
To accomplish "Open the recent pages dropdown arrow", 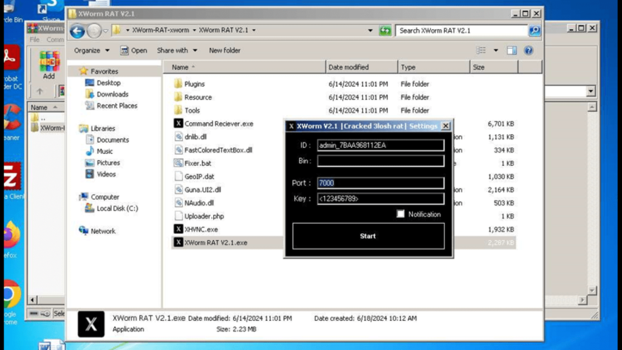I will [106, 31].
